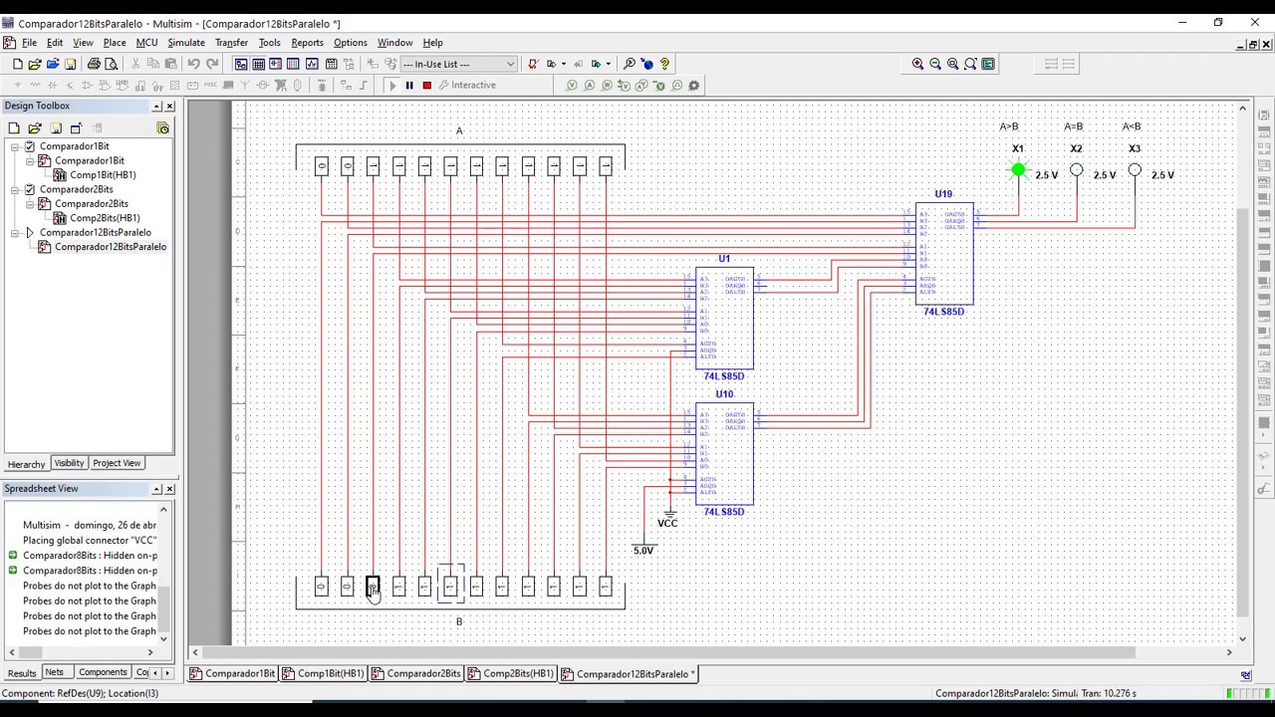Click Comparador1Bit project checkbox icon
The image size is (1275, 717).
(30, 146)
